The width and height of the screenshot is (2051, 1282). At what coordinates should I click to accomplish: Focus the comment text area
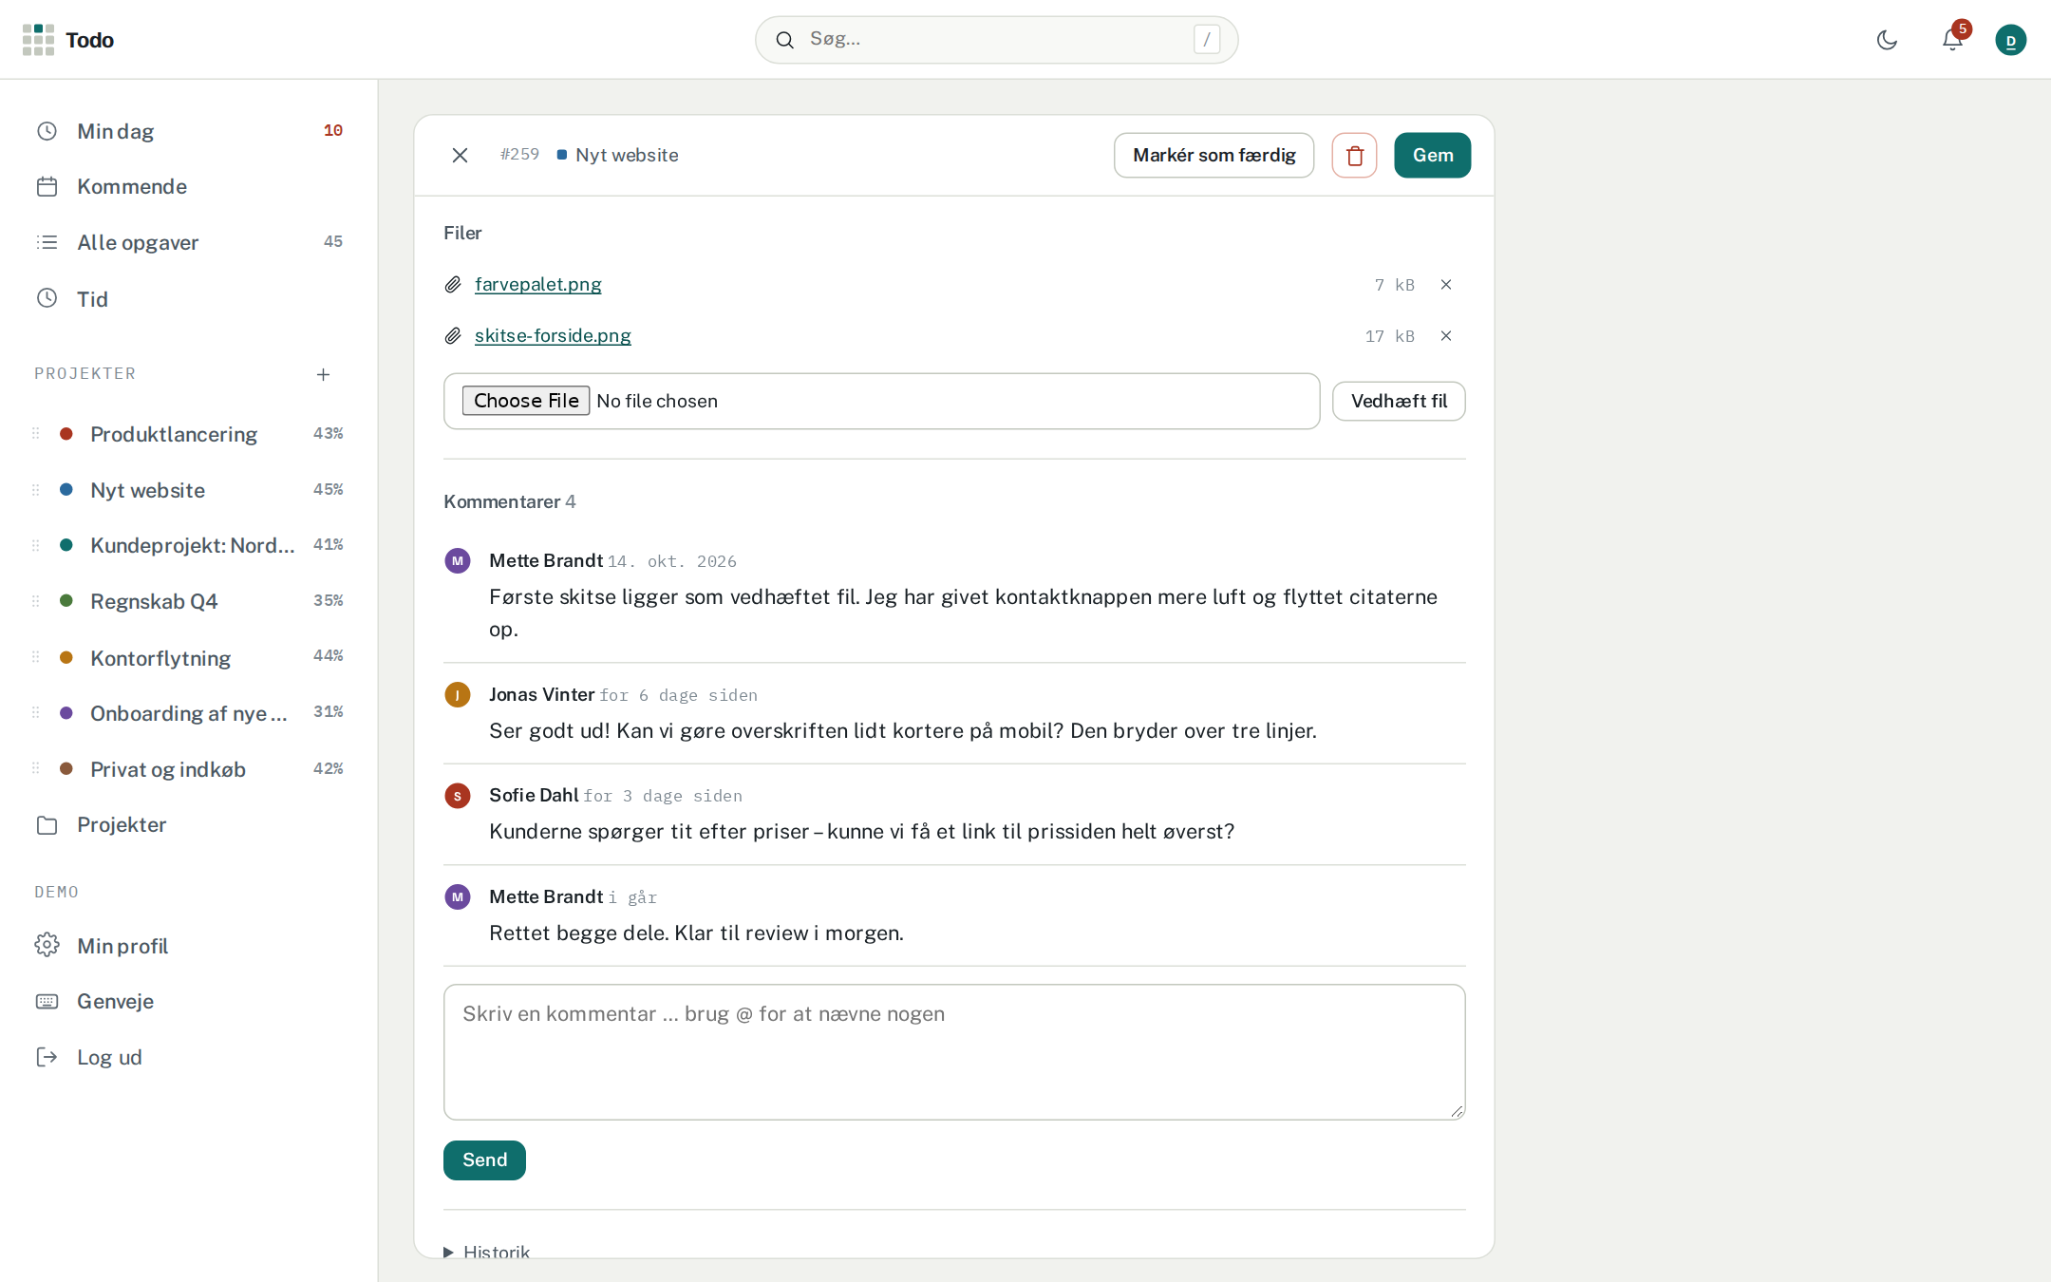click(954, 1052)
